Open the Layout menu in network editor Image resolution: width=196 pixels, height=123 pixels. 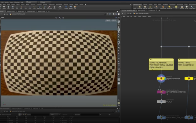144,16
